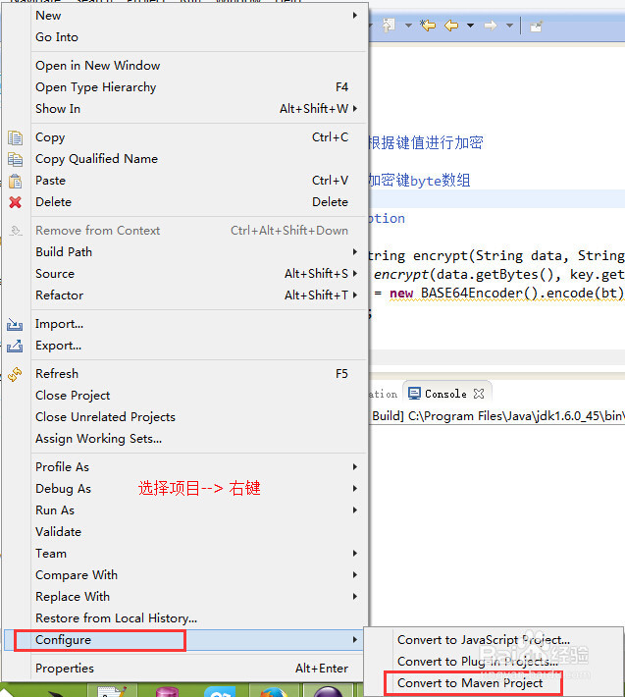Switch to the Console tab

click(x=446, y=394)
